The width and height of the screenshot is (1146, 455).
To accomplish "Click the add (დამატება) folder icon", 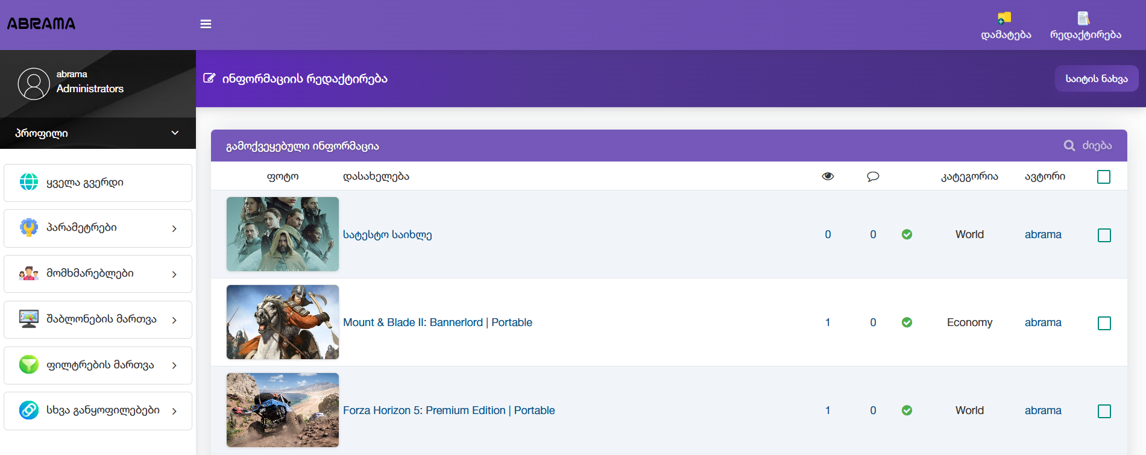I will point(1004,18).
